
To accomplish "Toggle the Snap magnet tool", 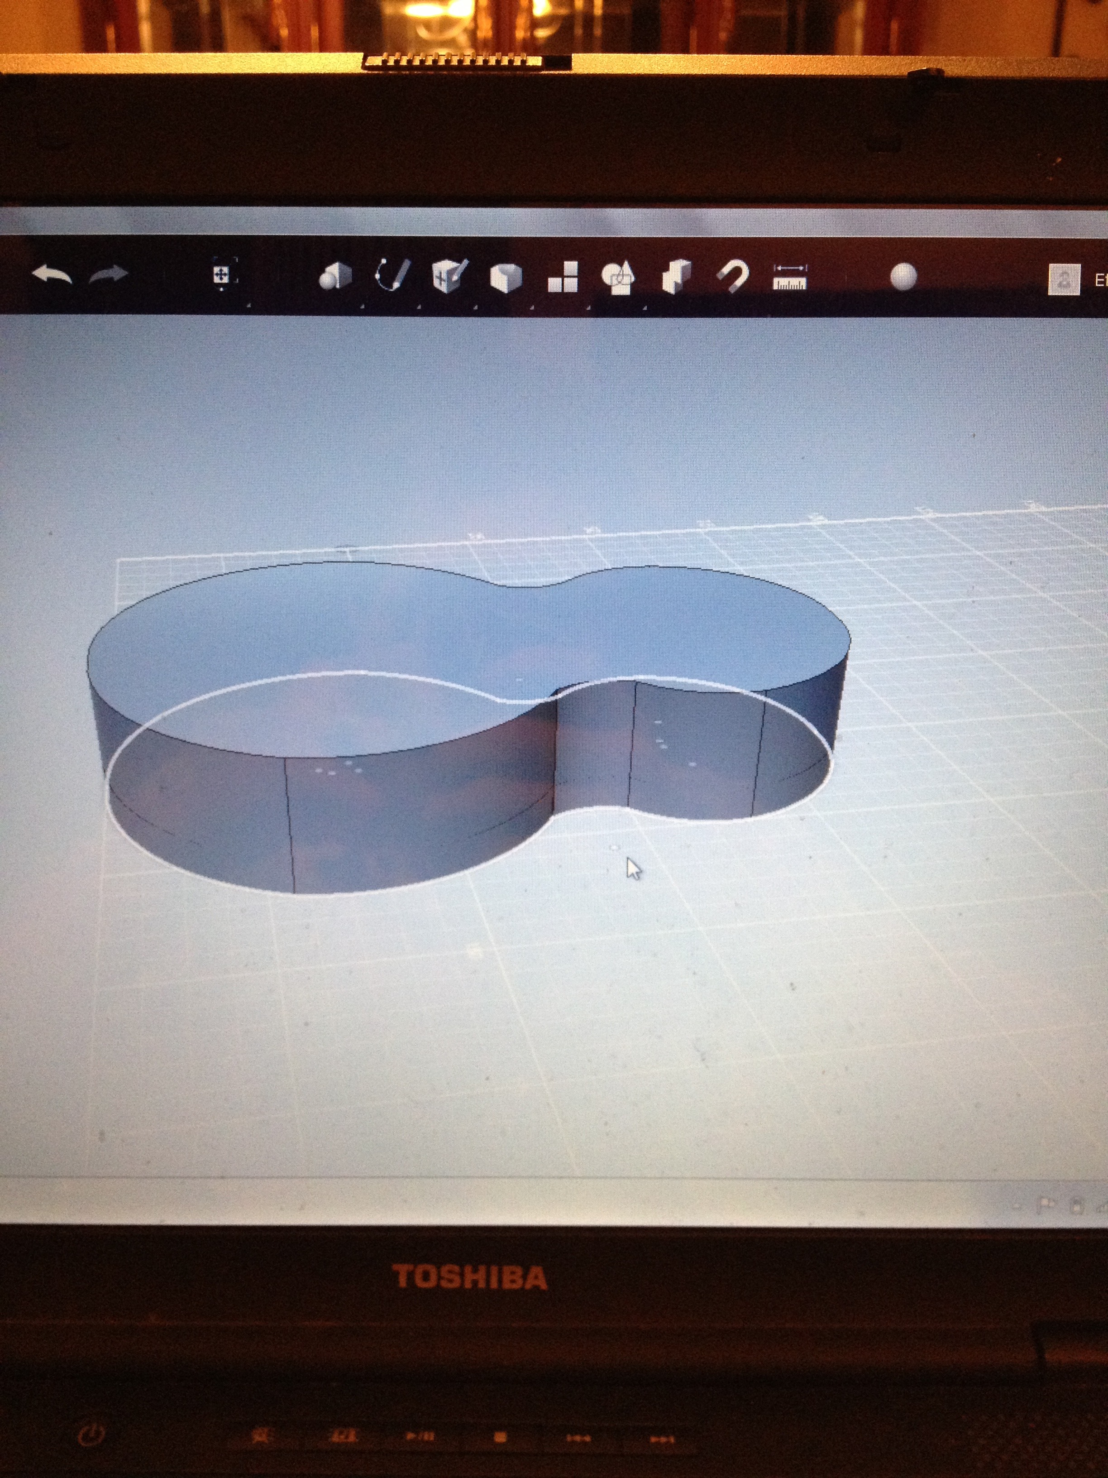I will pyautogui.click(x=733, y=277).
